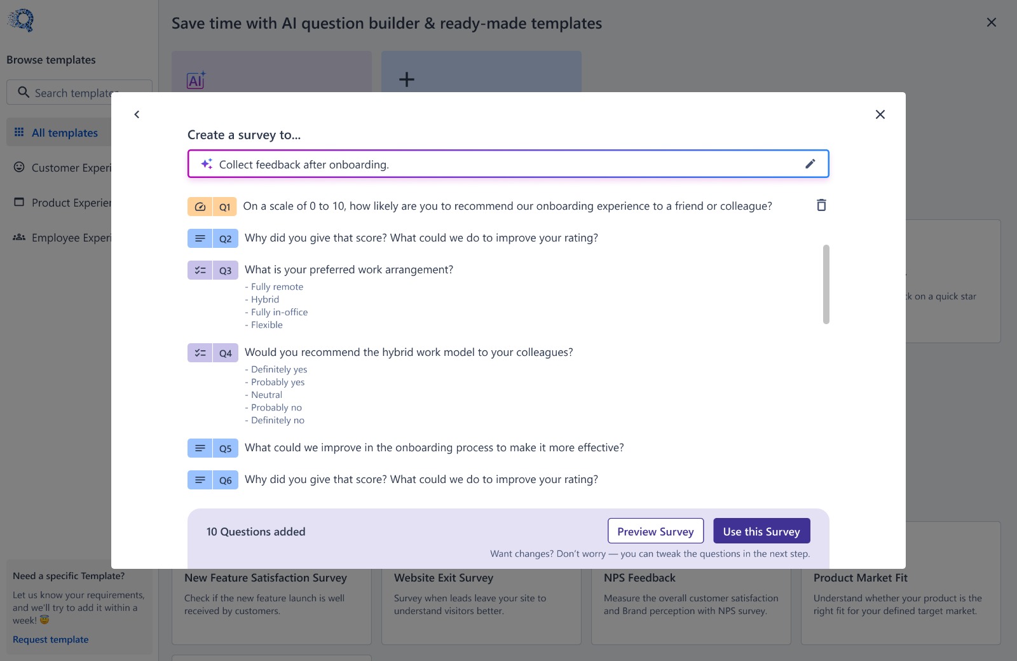Click the Preview Survey button
1017x661 pixels.
pos(655,531)
